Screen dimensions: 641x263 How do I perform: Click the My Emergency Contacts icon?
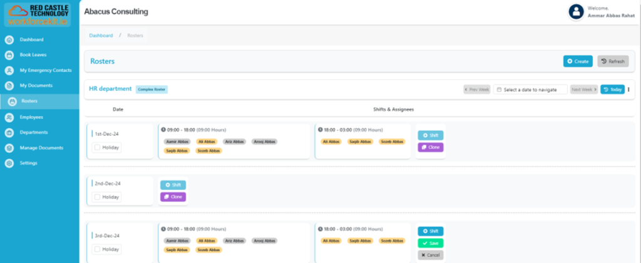(x=9, y=71)
